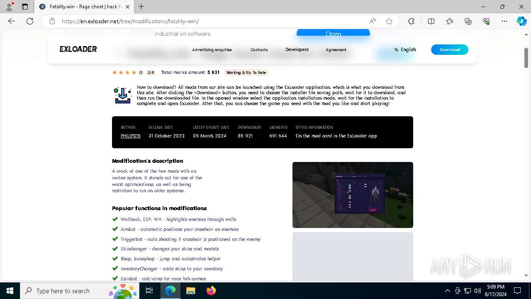531x299 pixels.
Task: Open a new tab with plus button
Action: (x=141, y=7)
